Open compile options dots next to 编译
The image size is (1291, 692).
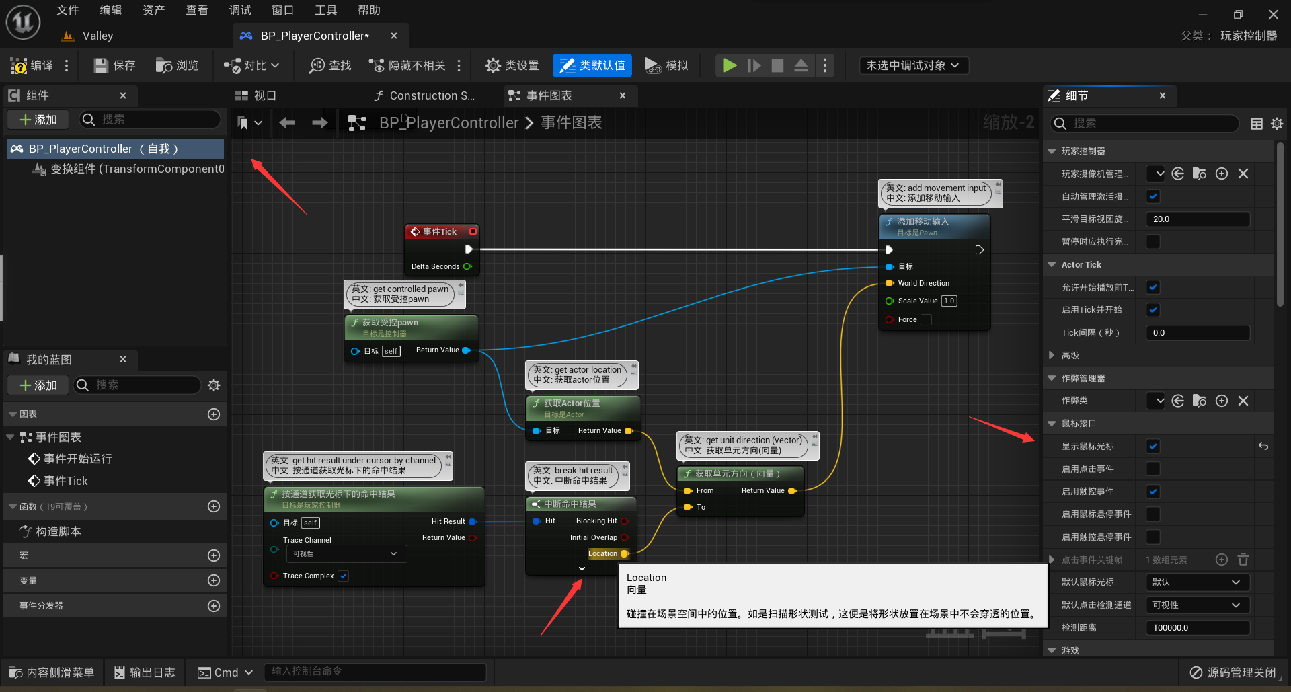coord(66,65)
